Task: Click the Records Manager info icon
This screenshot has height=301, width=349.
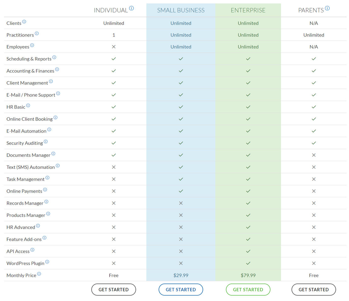Action: coord(46,202)
